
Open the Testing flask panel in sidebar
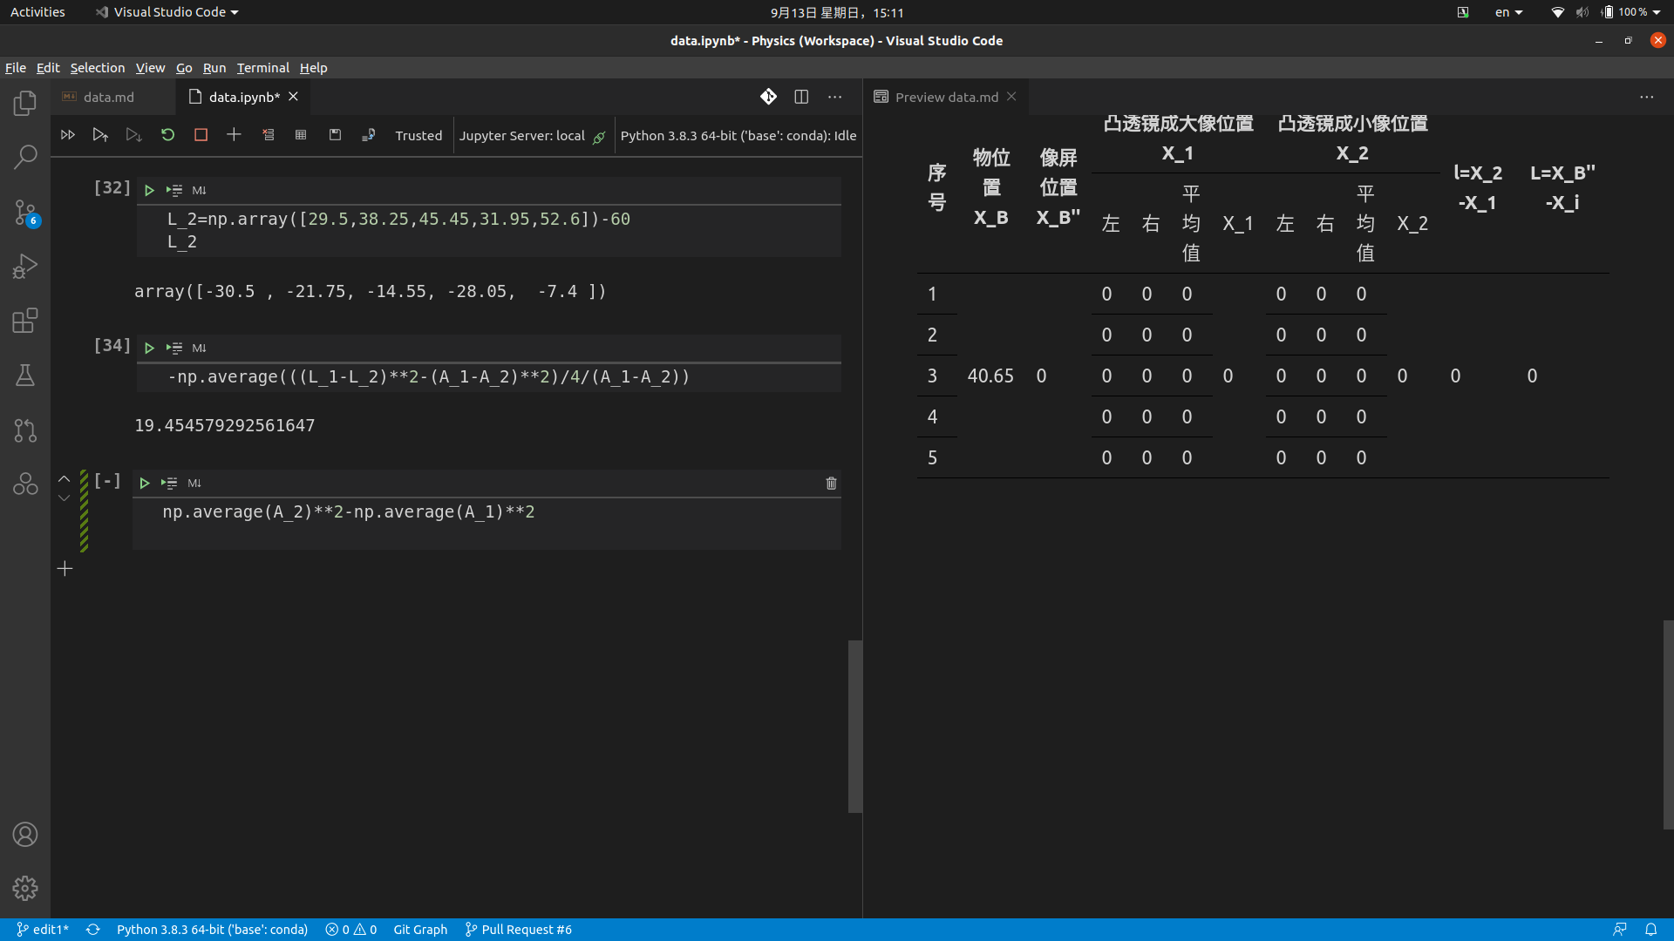[25, 375]
